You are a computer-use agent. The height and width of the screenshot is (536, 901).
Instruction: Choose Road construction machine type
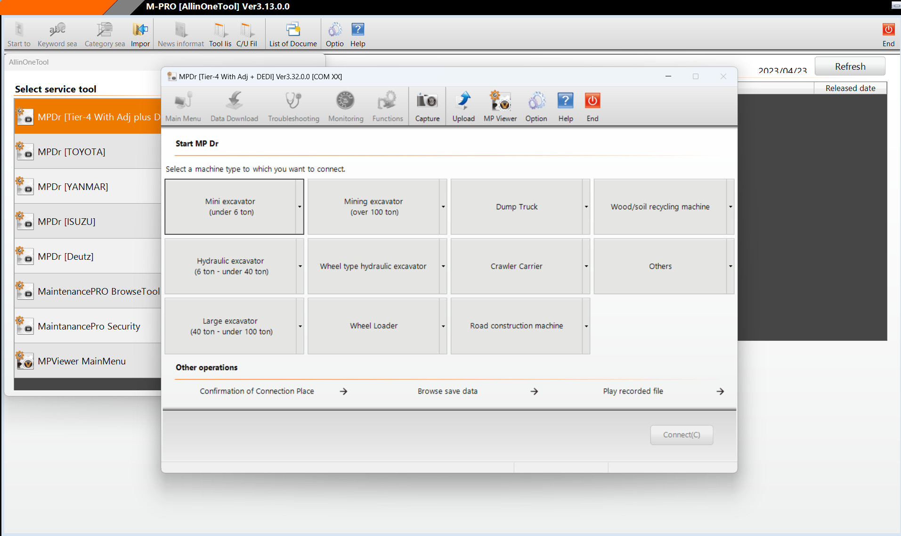click(x=517, y=326)
